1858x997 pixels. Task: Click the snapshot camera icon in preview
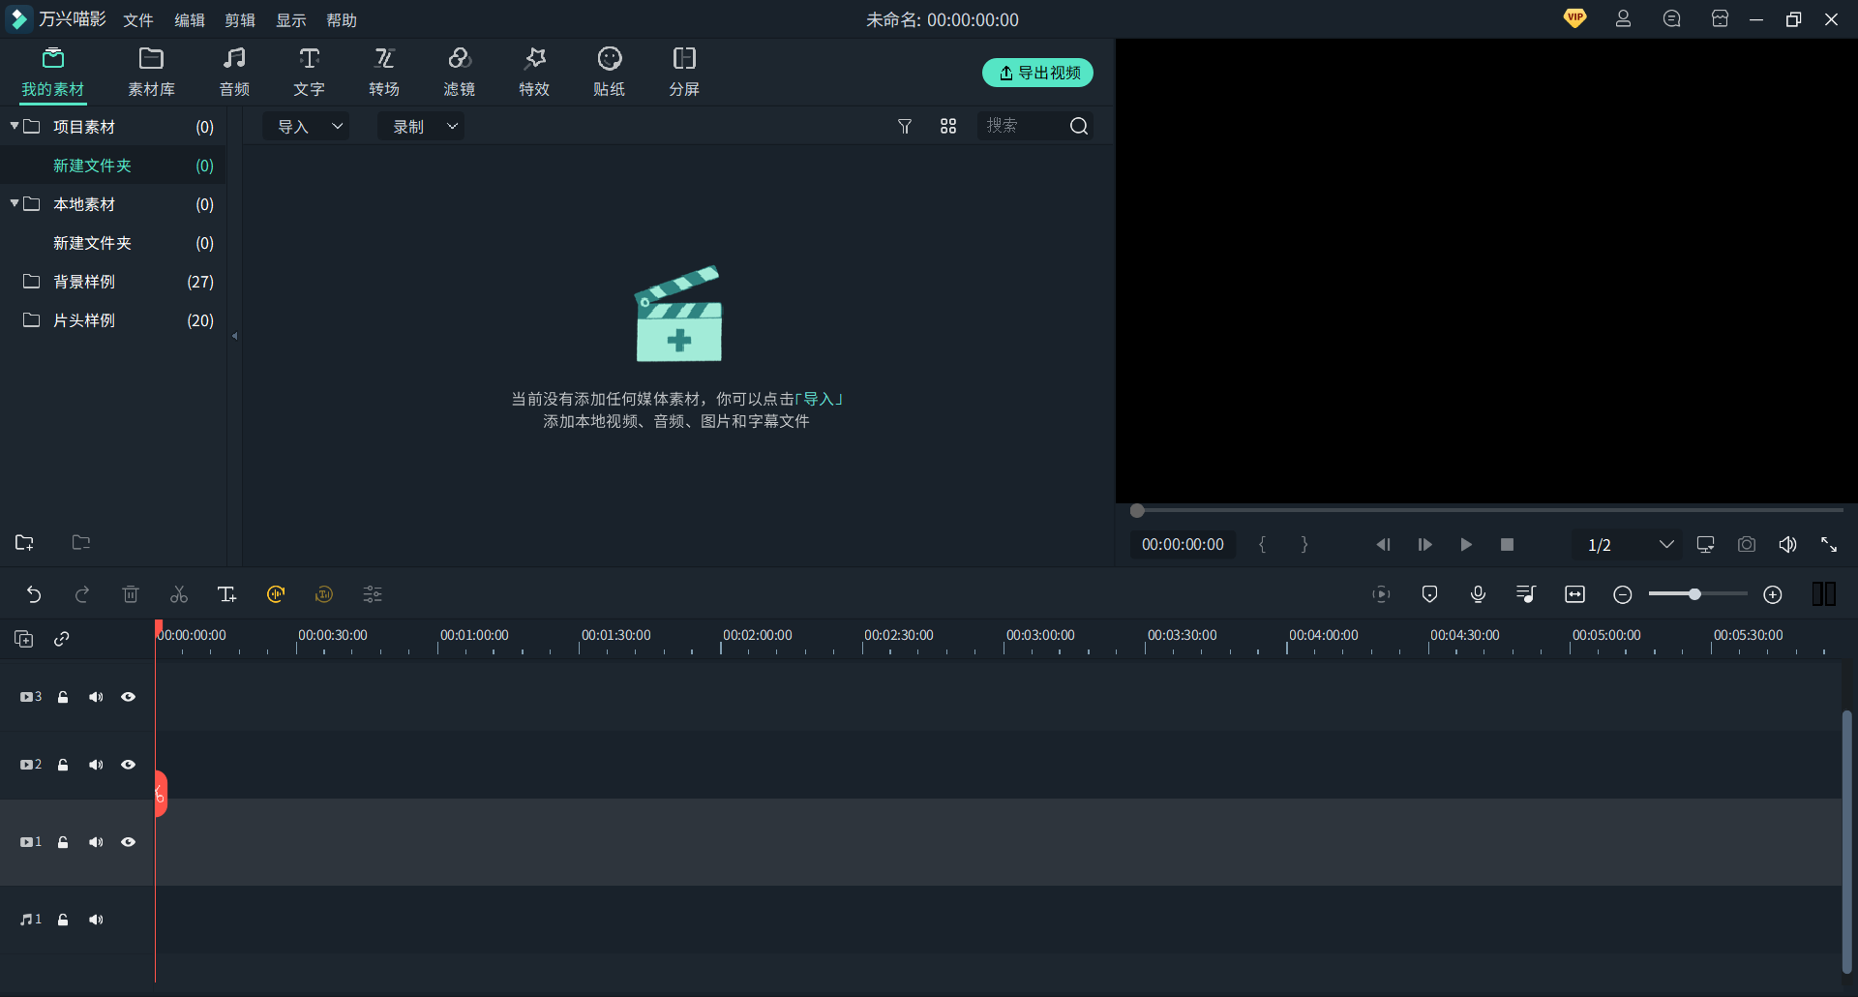point(1746,545)
